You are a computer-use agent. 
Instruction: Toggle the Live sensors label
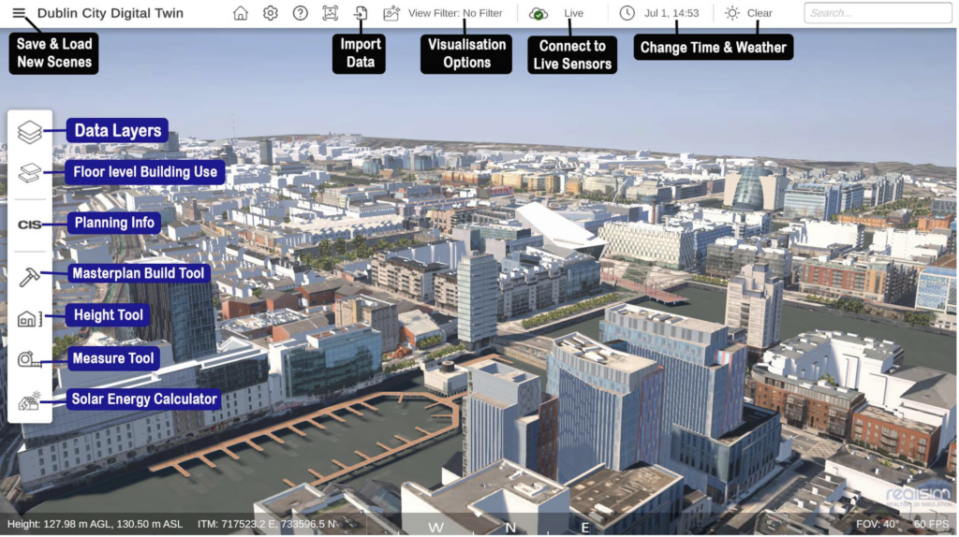(574, 13)
